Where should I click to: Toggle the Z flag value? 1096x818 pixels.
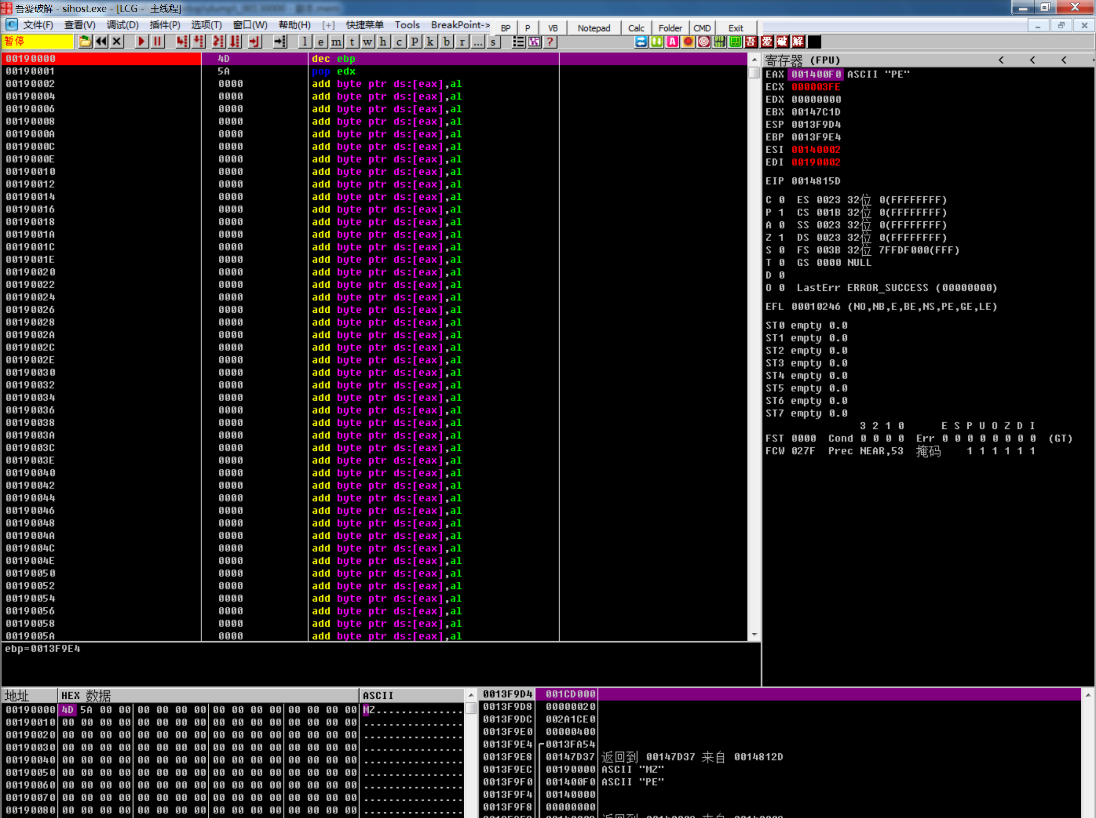coord(781,237)
